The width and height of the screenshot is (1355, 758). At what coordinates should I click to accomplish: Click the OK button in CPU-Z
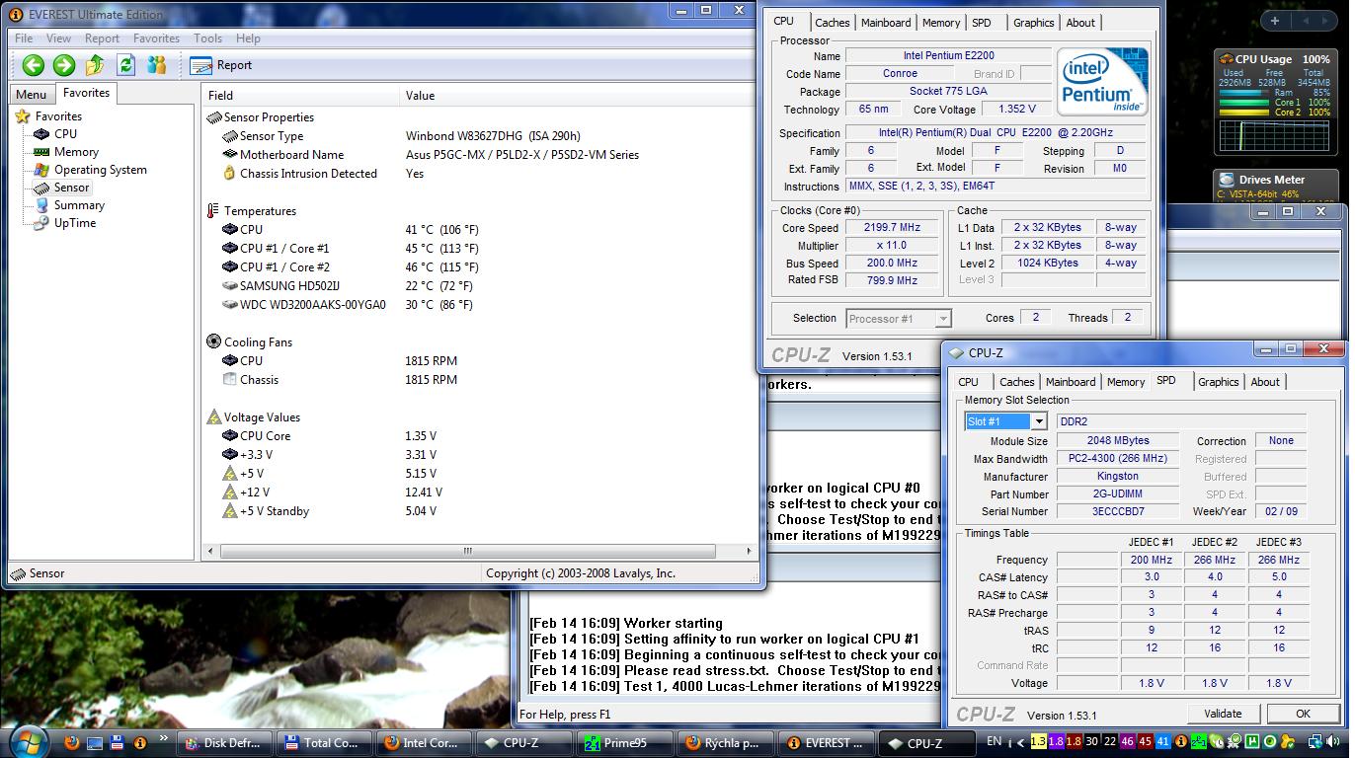coord(1303,714)
